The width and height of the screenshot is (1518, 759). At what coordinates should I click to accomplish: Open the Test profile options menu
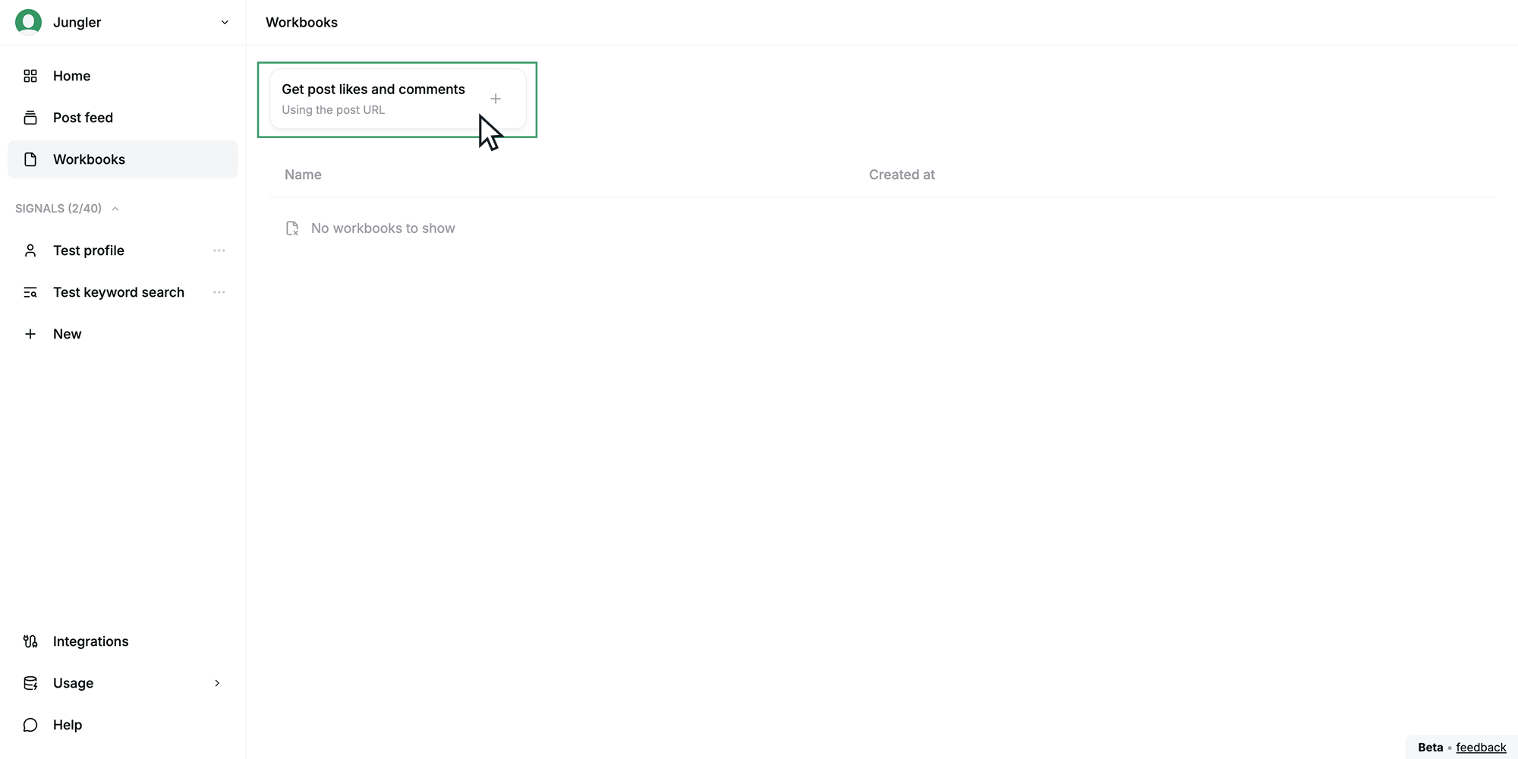pyautogui.click(x=219, y=250)
